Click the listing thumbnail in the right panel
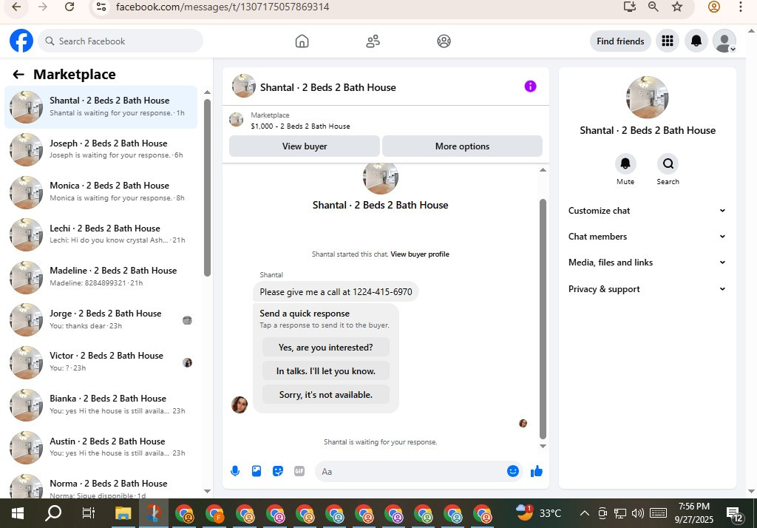 pyautogui.click(x=647, y=97)
